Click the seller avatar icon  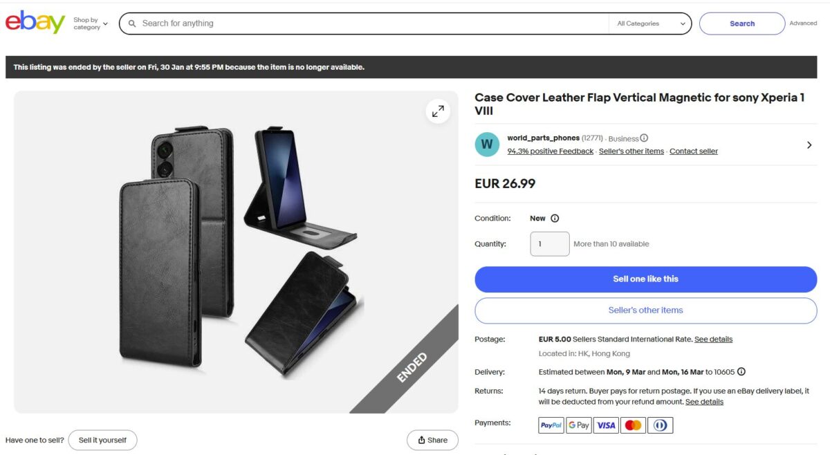(487, 145)
